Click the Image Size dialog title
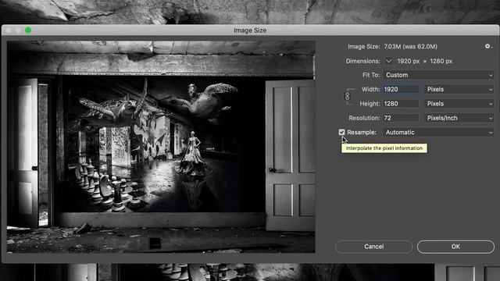Image resolution: width=500 pixels, height=281 pixels. 250,30
